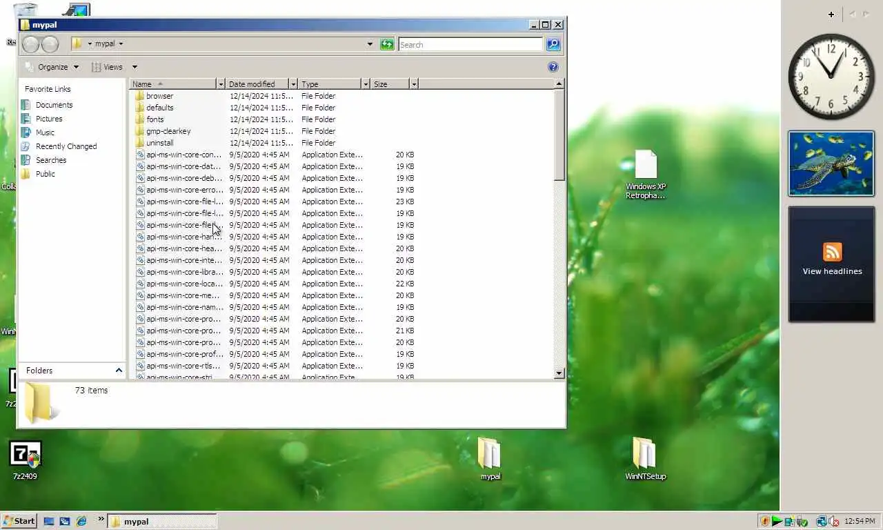Open the Name column filter dropdown
This screenshot has width=883, height=530.
221,84
